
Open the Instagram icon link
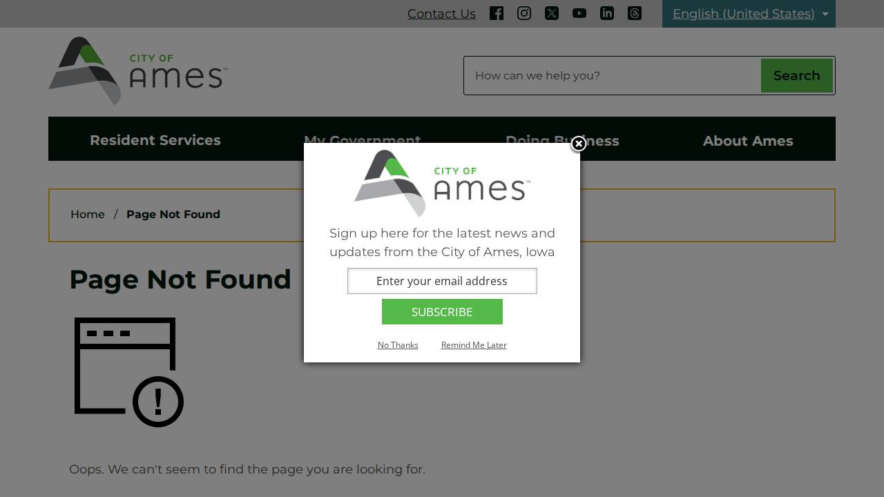[524, 13]
